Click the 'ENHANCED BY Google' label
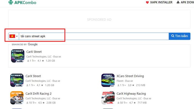Screen dimensions: 194x109 [25, 44]
